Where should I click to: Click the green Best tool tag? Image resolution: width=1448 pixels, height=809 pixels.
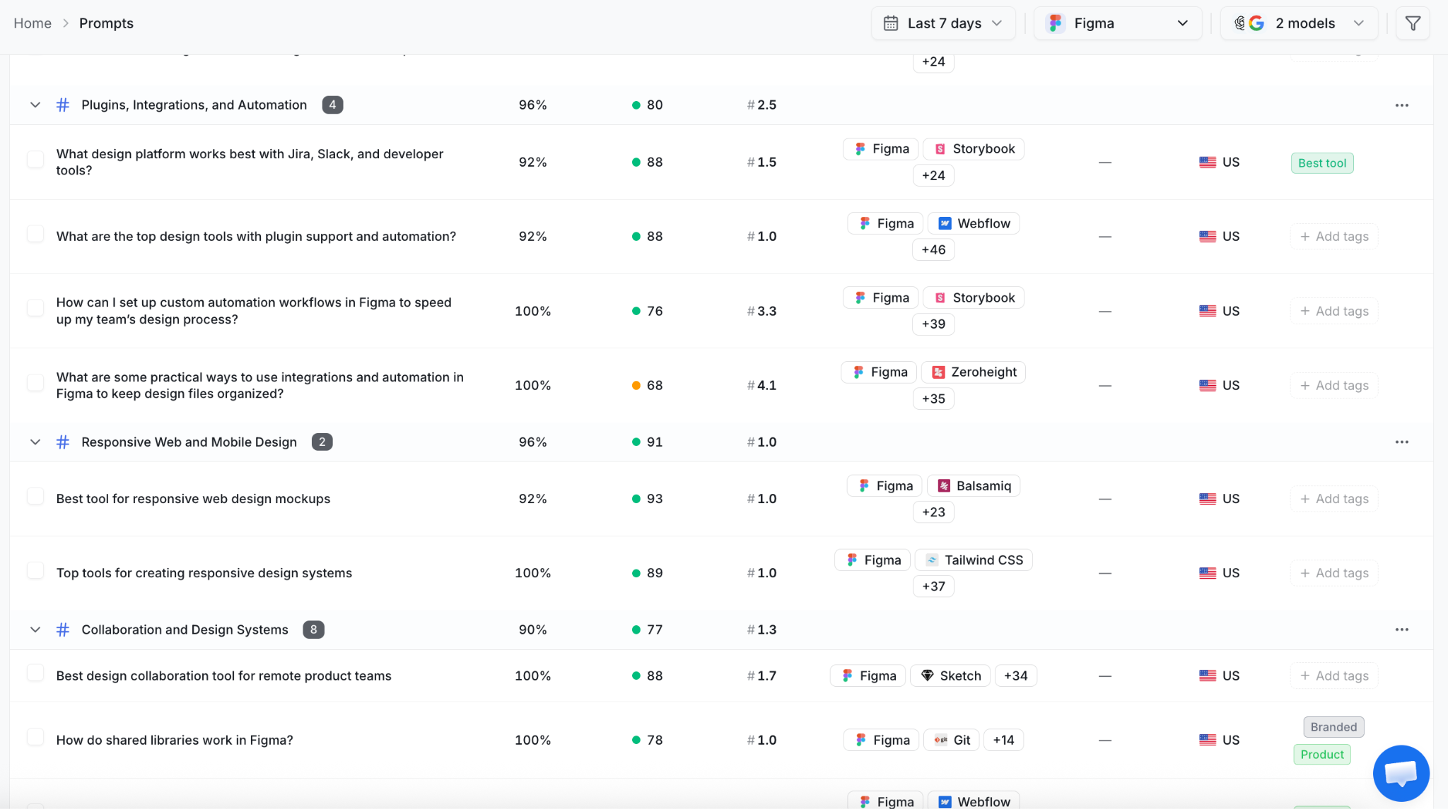[x=1322, y=163]
